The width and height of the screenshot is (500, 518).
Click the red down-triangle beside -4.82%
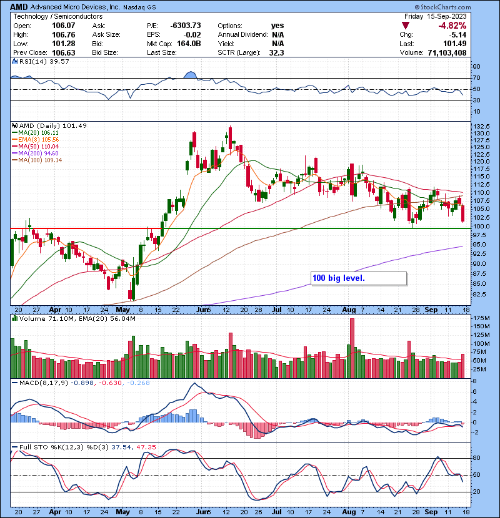[406, 26]
